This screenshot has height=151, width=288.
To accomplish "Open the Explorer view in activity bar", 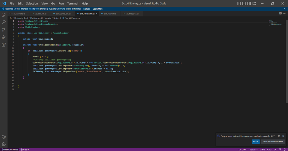I will pyautogui.click(x=4, y=14).
